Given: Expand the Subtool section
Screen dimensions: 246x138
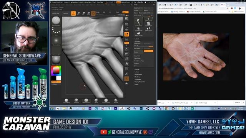Looking at the screenshot, I should [x=137, y=39].
